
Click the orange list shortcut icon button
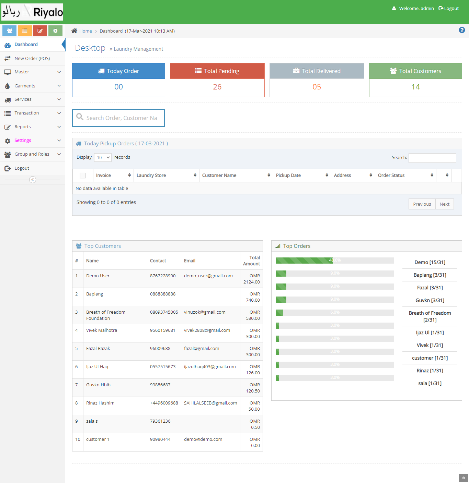coord(25,31)
